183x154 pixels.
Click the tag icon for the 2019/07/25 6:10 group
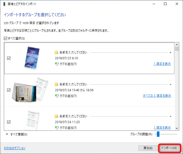(x=57, y=64)
